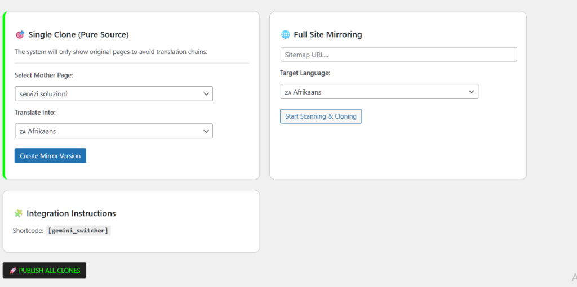Viewport: 577px width, 287px height.
Task: Focus the Sitemap URL input field
Action: (x=398, y=55)
